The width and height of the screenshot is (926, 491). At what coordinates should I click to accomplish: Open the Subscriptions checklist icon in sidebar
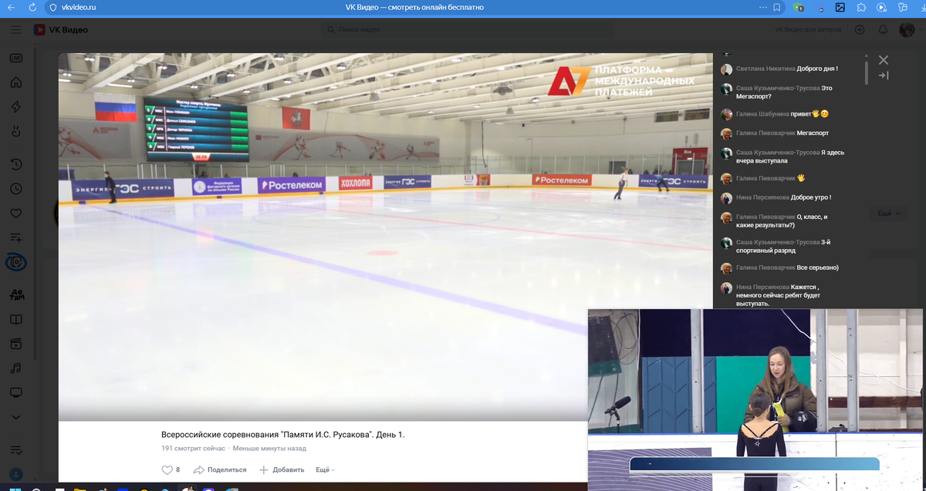[x=15, y=449]
